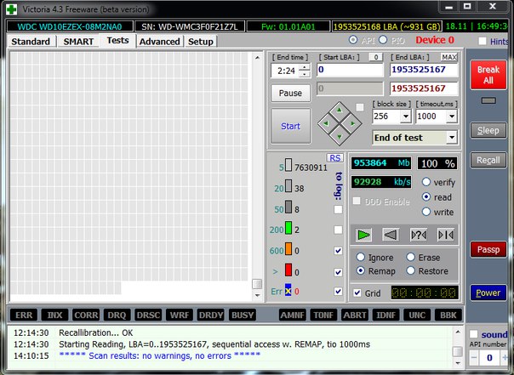The height and width of the screenshot is (375, 514).
Task: Click the gray 20 ms block
Action: pos(288,186)
